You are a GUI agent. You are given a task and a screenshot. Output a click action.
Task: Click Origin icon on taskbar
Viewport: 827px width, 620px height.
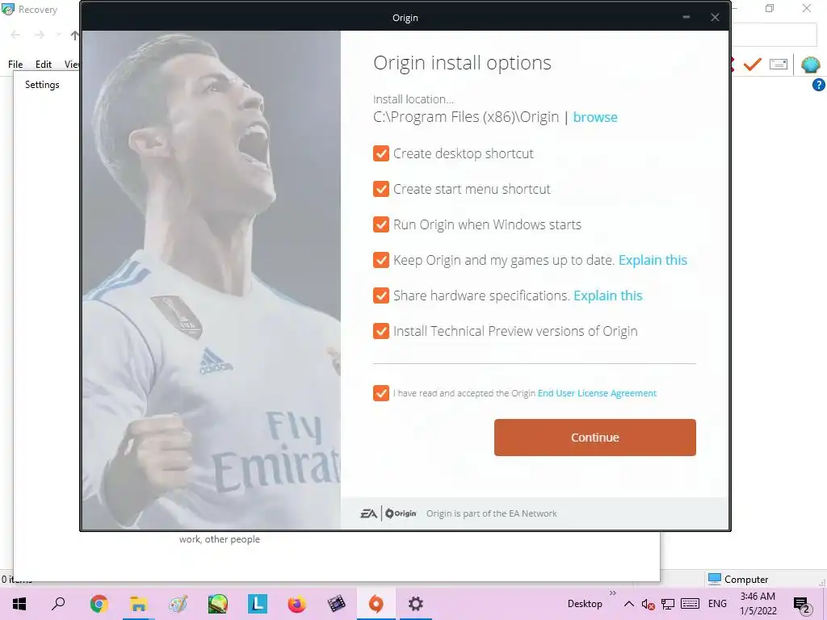(376, 604)
